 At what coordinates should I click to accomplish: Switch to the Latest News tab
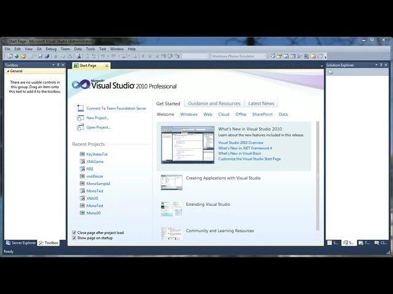coord(261,104)
